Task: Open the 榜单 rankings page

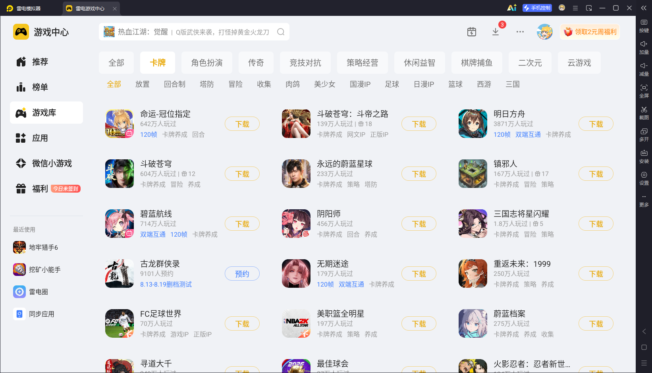Action: pos(46,87)
